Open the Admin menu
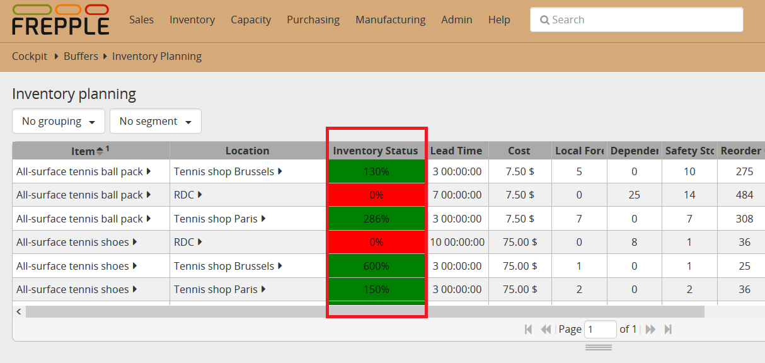765x363 pixels. [x=456, y=20]
